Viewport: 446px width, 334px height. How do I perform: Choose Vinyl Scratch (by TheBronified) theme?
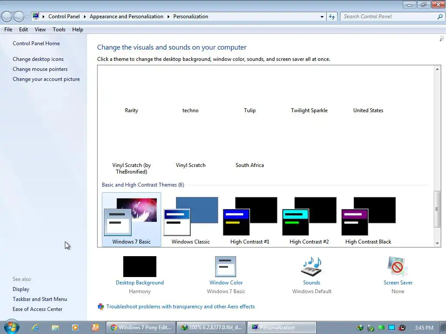[132, 168]
